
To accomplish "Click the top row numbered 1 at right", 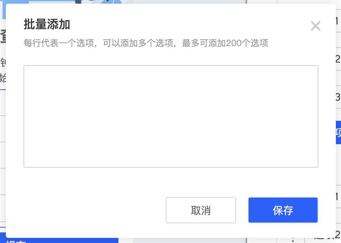I will coord(338,21).
